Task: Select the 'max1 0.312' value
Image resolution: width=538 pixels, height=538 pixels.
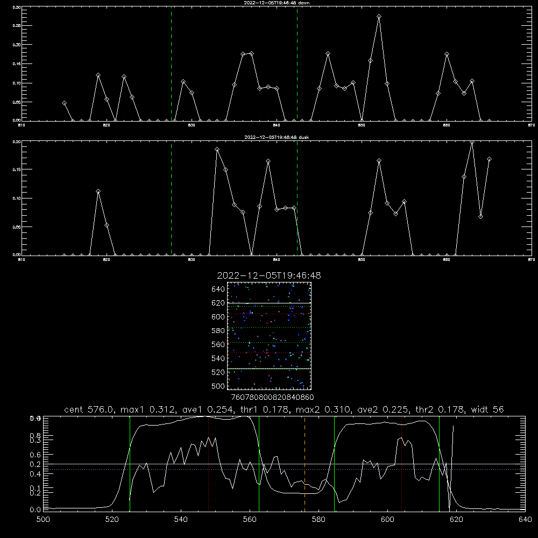Action: click(x=148, y=409)
